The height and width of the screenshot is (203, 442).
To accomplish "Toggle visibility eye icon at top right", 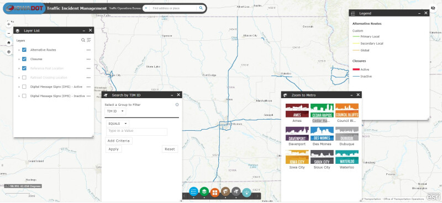I will coord(433,8).
